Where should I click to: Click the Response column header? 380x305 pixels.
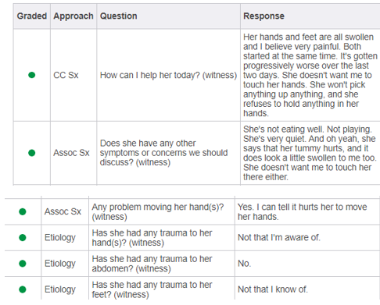[x=263, y=16]
